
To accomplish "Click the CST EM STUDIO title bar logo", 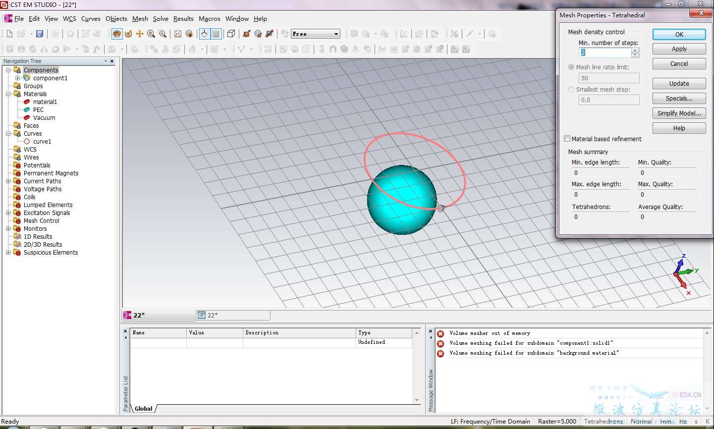I will 4,4.
